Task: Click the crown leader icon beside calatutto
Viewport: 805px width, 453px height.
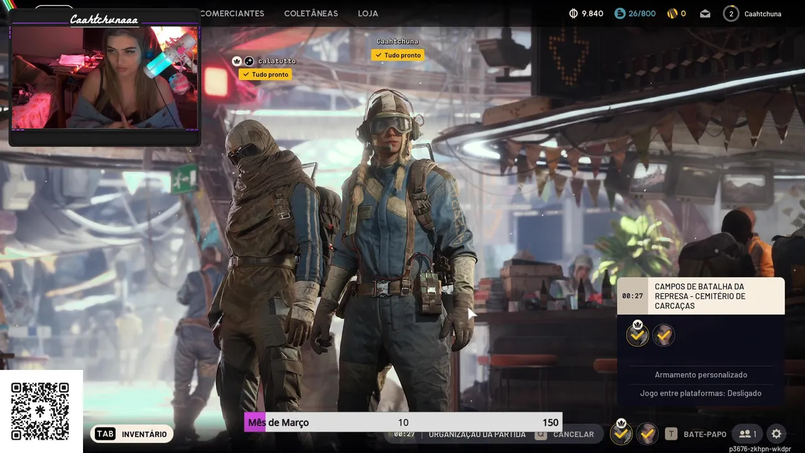Action: [237, 61]
